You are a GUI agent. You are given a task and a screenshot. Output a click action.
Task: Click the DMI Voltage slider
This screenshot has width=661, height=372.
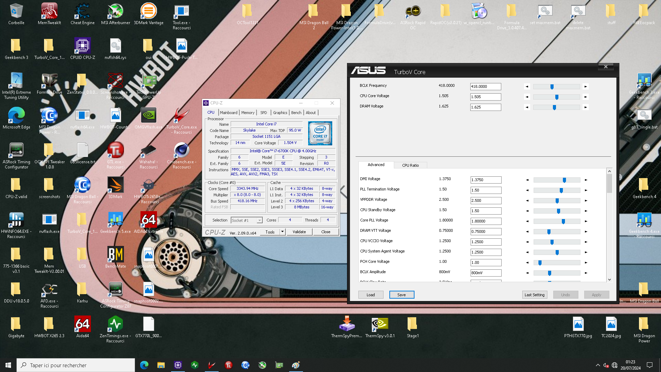click(x=557, y=180)
